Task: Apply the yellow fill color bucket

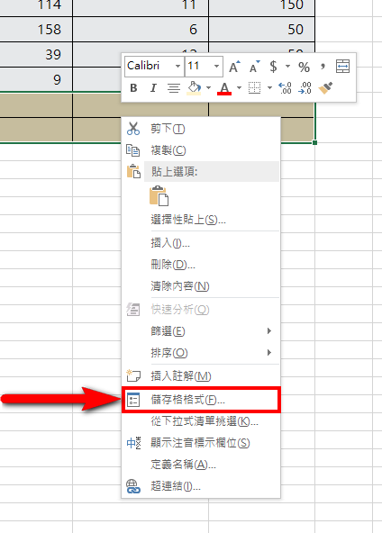Action: tap(194, 88)
